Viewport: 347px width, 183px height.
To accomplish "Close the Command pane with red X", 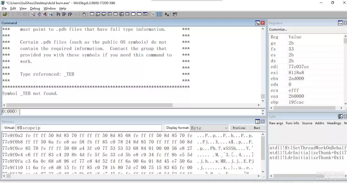I will click(x=263, y=23).
